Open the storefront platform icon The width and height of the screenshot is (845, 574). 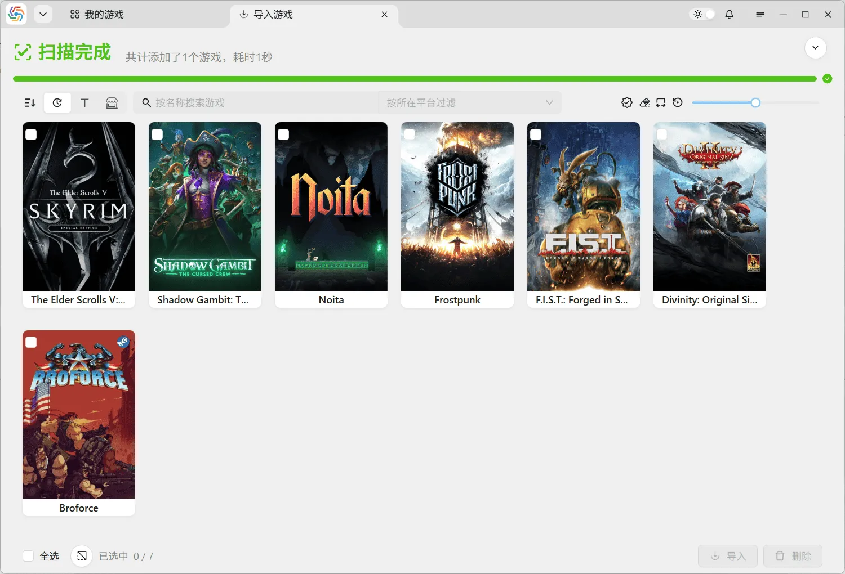(x=112, y=102)
